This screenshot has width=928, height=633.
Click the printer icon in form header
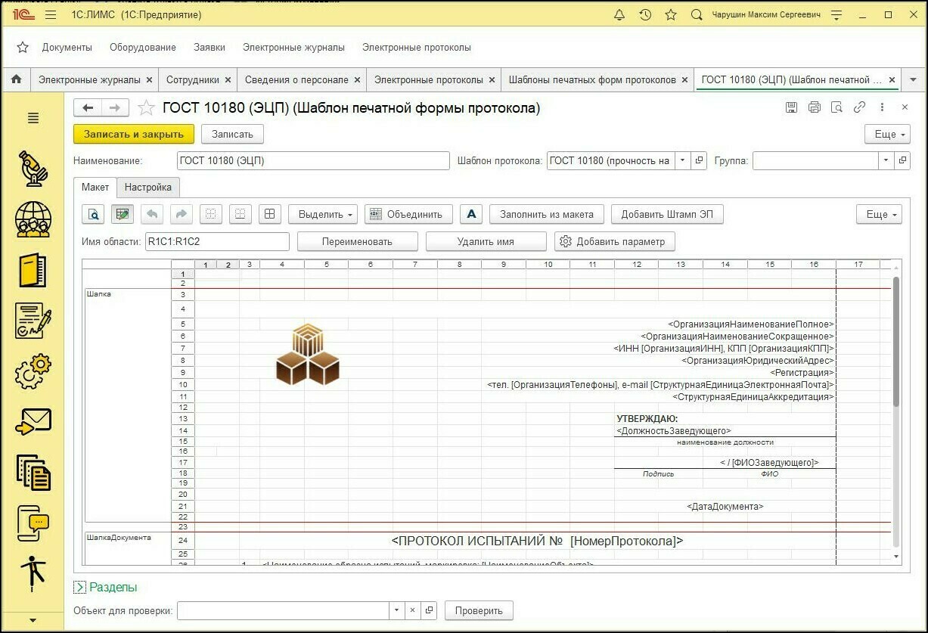(x=814, y=107)
